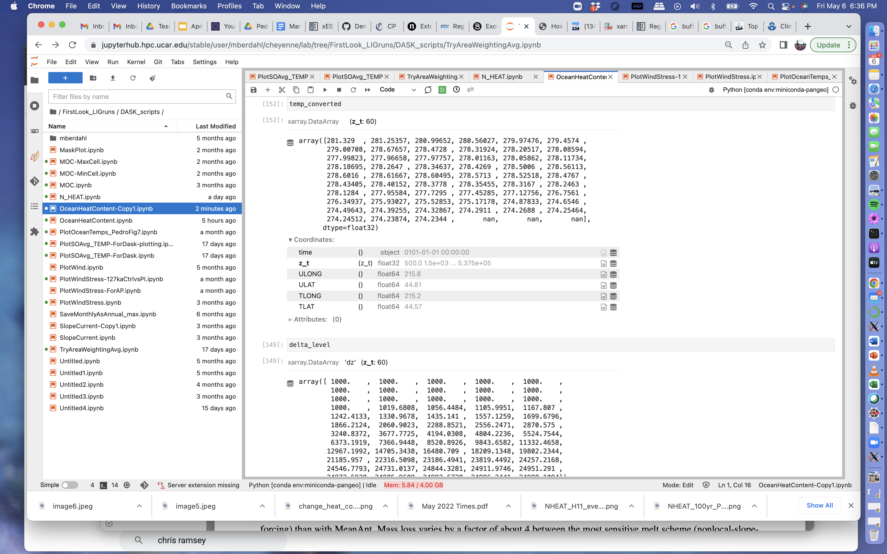This screenshot has width=887, height=554.
Task: Open Extension Manager puzzle icon
Action: [35, 232]
